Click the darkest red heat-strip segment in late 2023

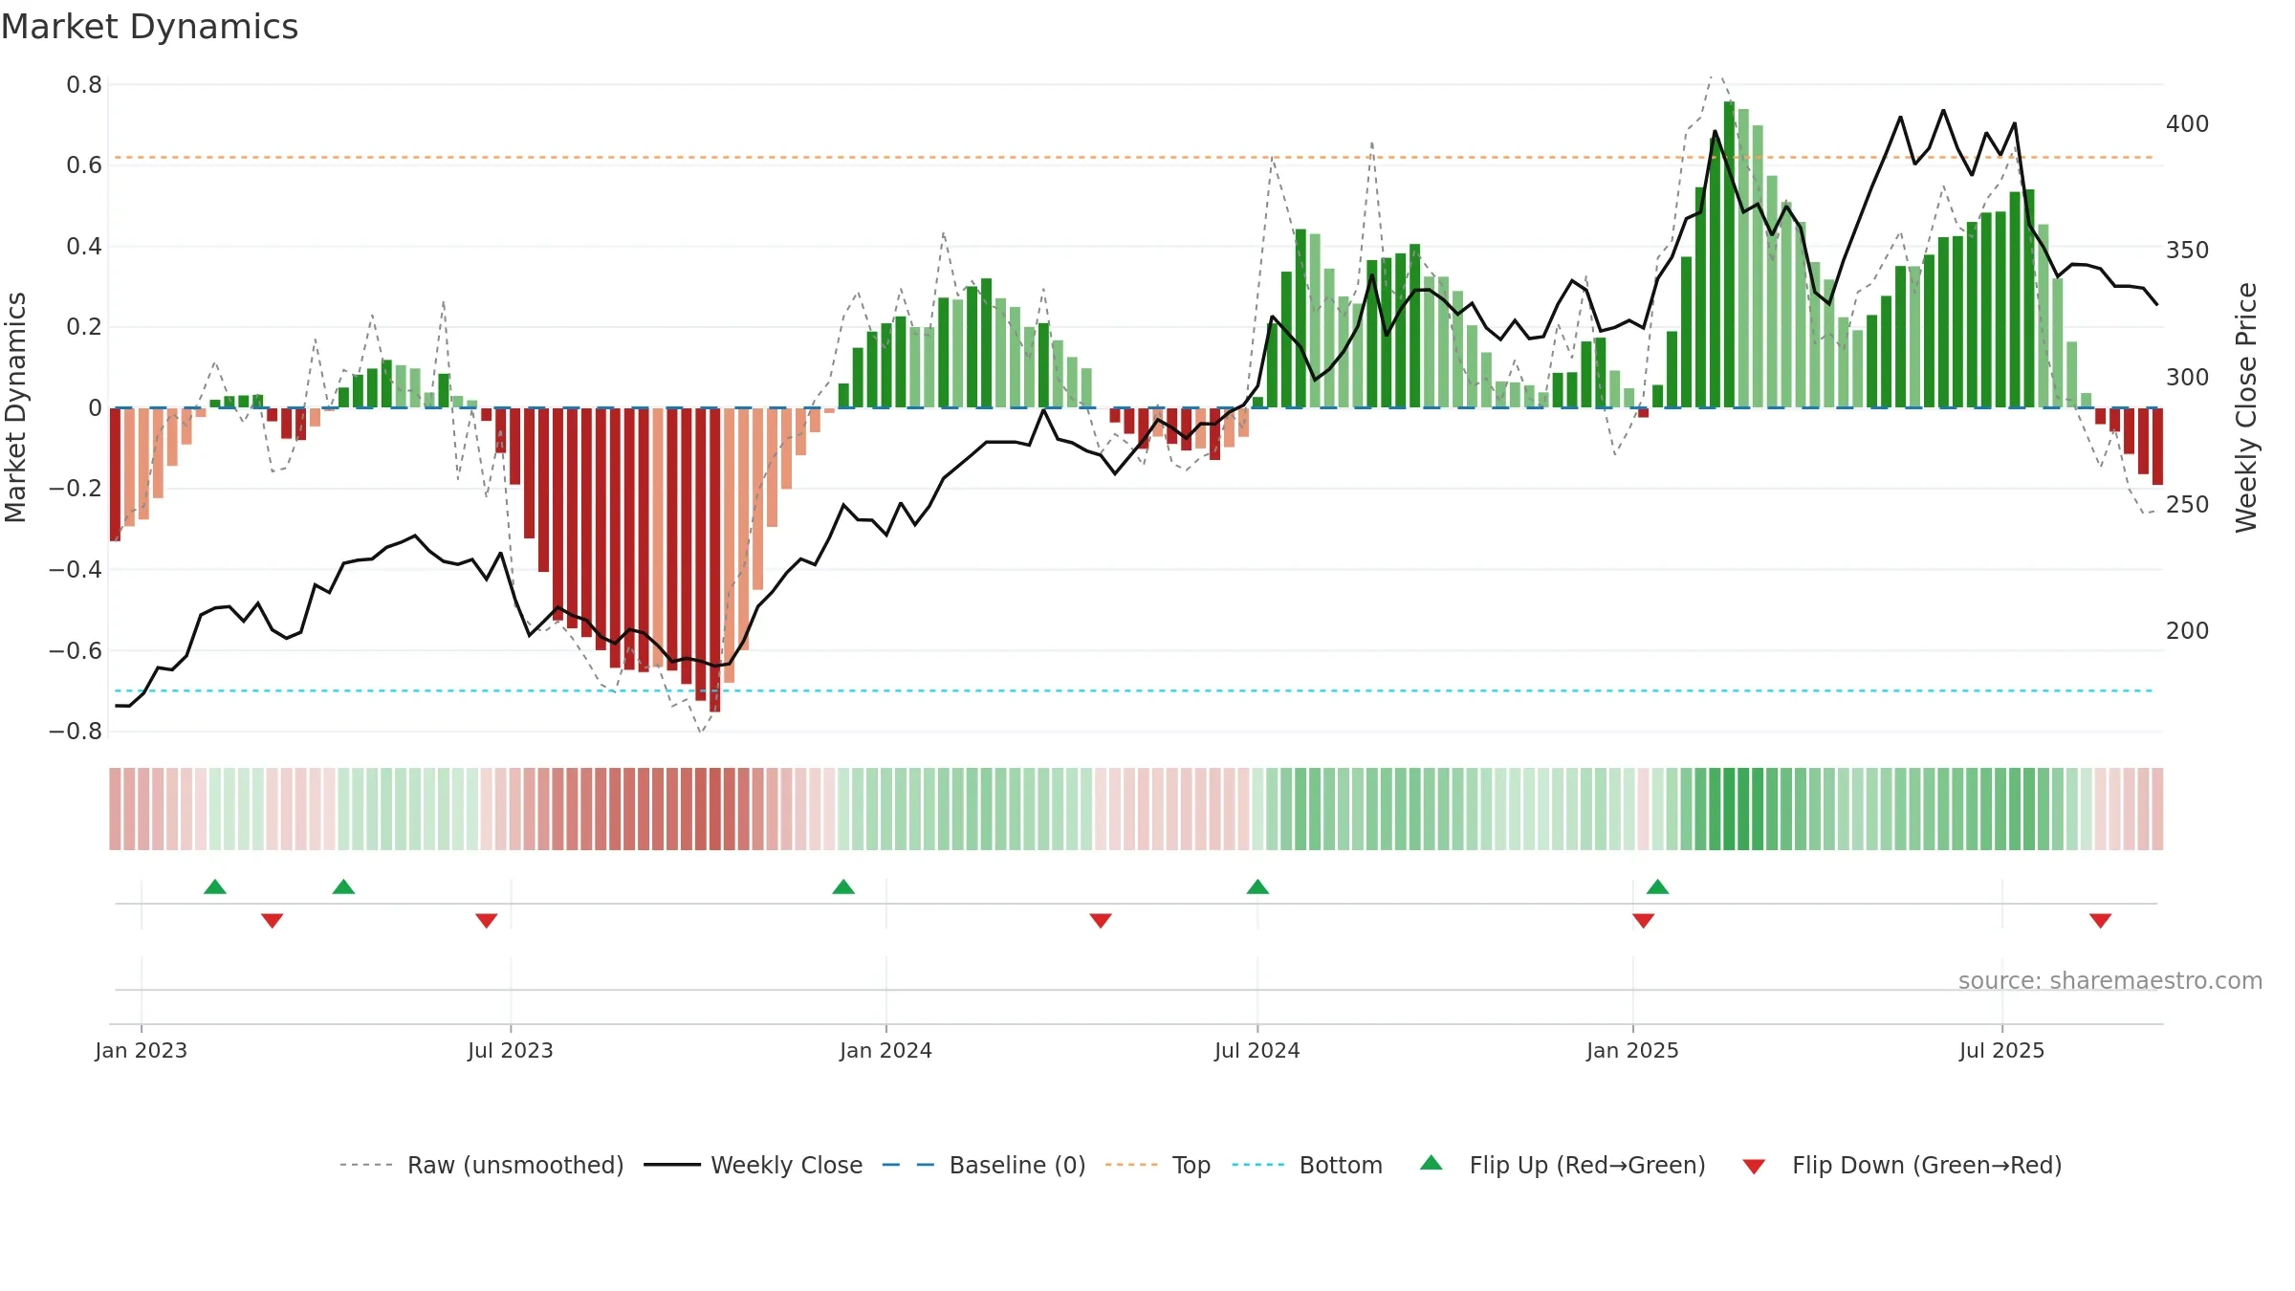715,809
